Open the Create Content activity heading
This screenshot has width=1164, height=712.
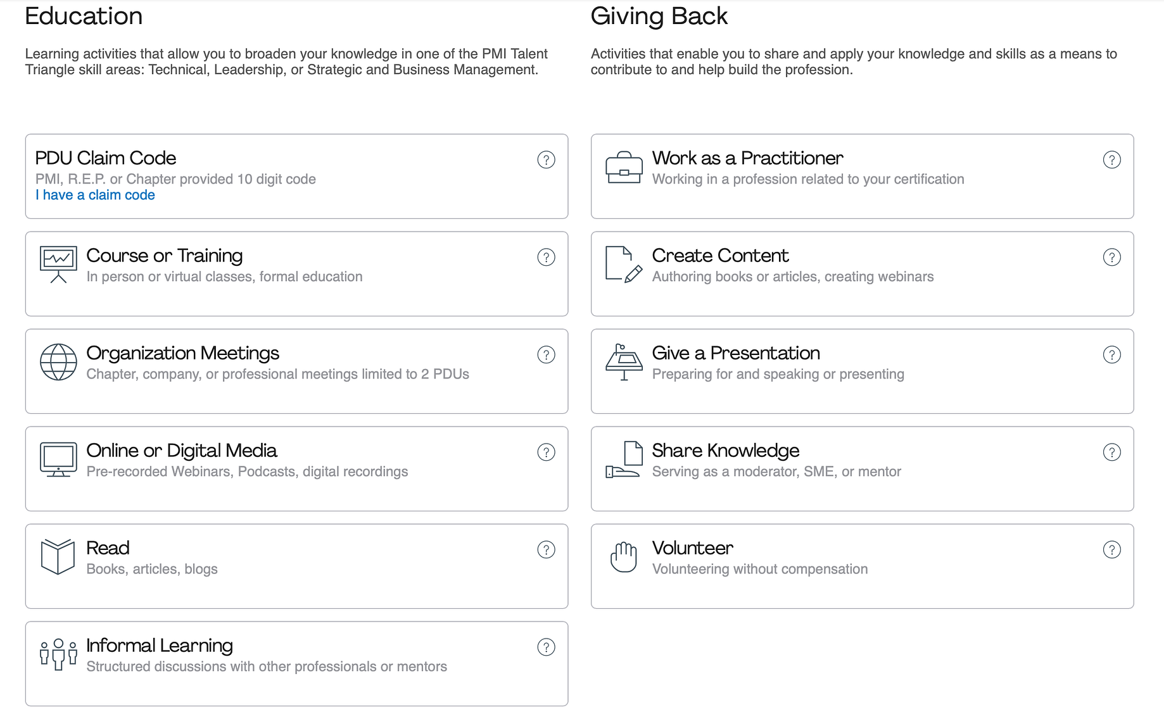click(x=720, y=255)
